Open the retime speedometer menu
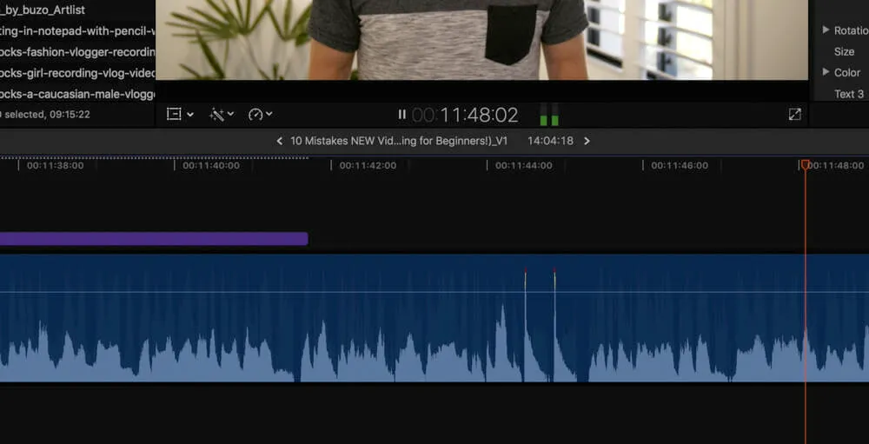 click(x=260, y=115)
